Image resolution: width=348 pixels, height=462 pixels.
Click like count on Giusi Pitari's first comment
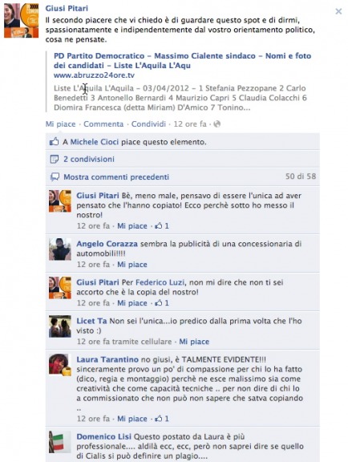[162, 226]
